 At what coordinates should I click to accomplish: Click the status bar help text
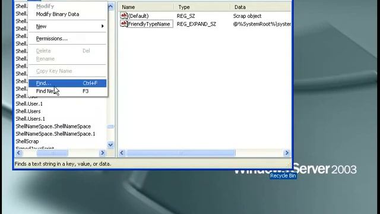tap(63, 164)
